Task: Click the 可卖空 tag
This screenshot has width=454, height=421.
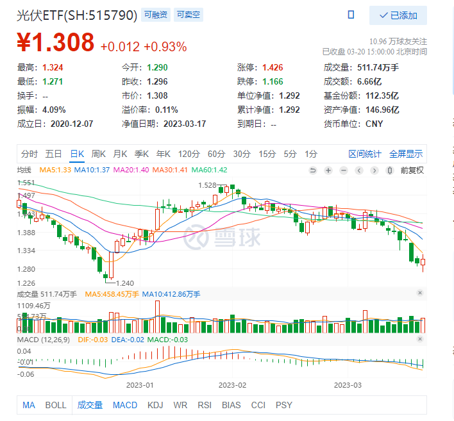Action: click(189, 15)
